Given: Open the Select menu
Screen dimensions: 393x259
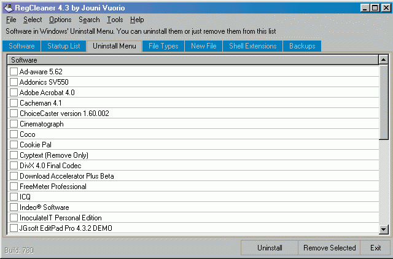Looking at the screenshot, I should (x=33, y=20).
